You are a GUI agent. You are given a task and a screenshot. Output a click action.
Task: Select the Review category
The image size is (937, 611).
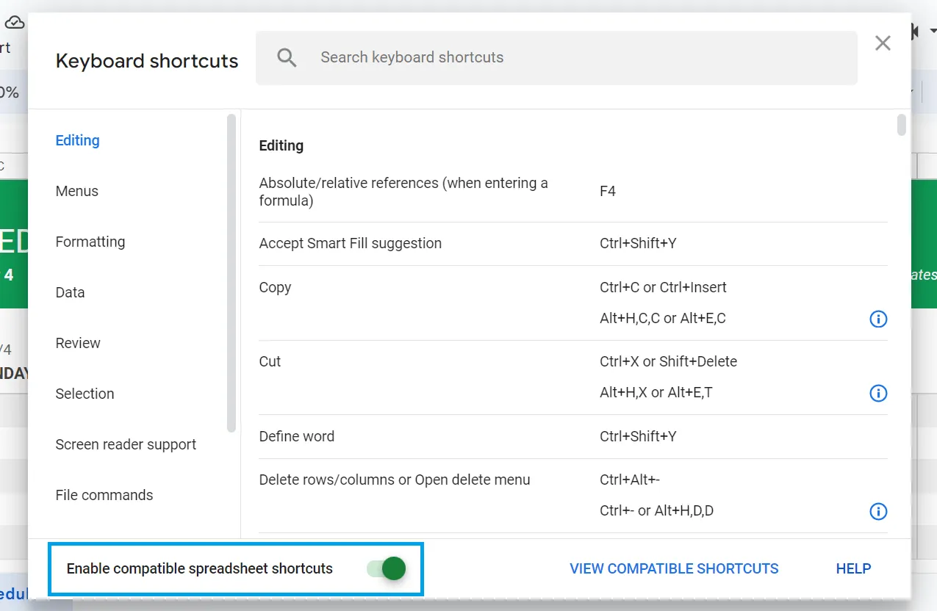pos(78,343)
